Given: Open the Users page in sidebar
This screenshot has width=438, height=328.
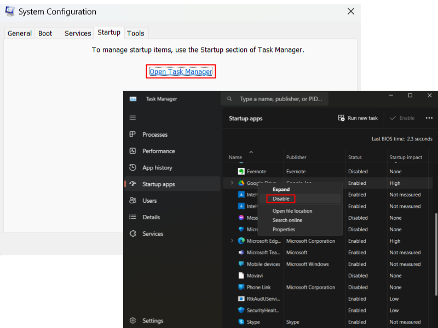Looking at the screenshot, I should click(172, 200).
